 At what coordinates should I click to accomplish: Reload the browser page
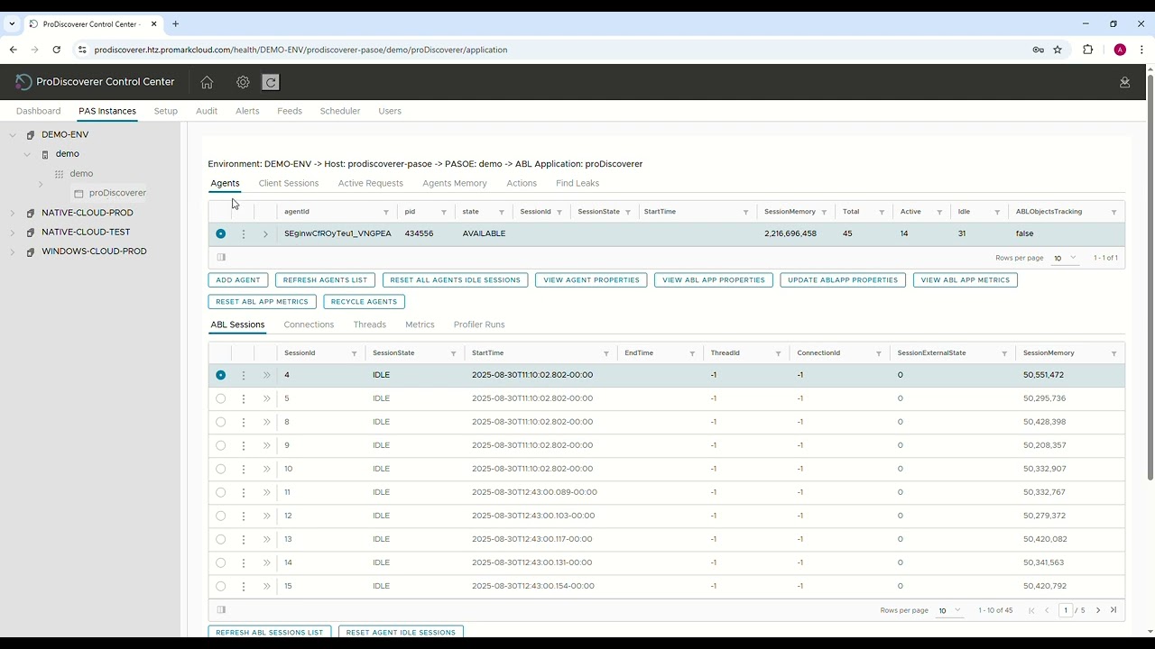coord(56,50)
